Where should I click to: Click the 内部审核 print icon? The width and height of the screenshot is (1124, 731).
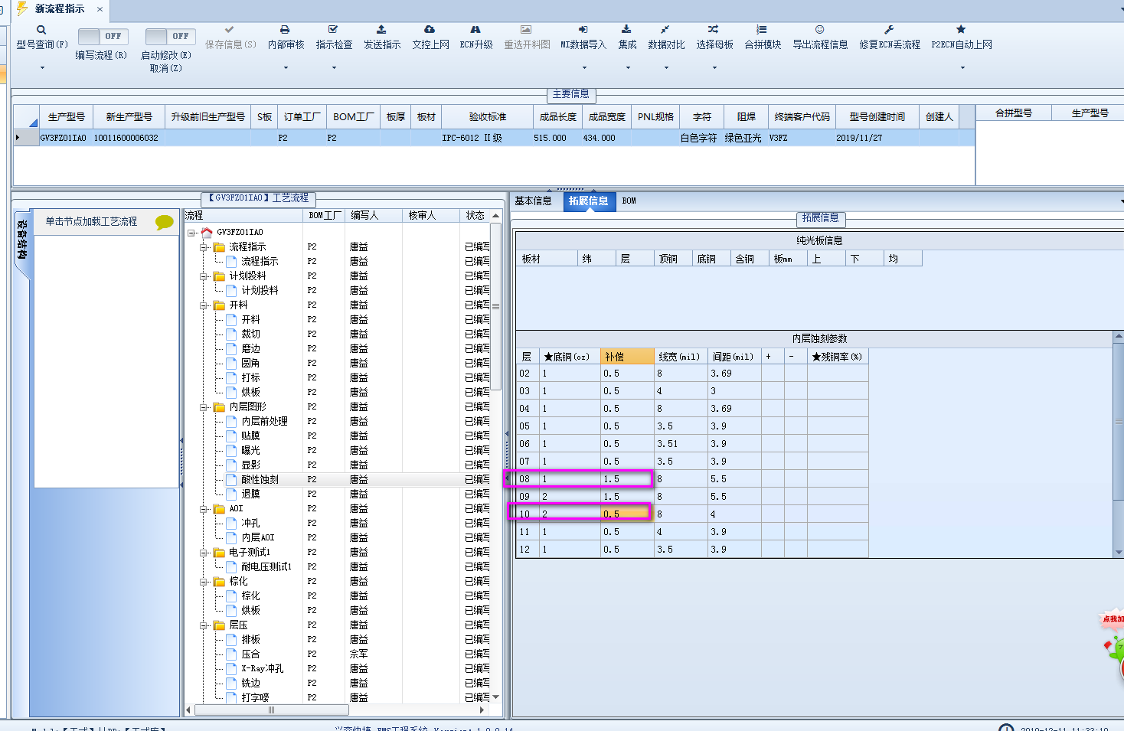(285, 30)
